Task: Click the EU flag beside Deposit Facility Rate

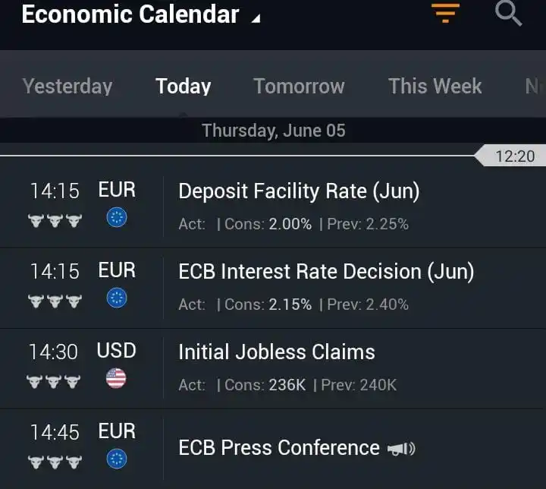Action: pos(117,217)
